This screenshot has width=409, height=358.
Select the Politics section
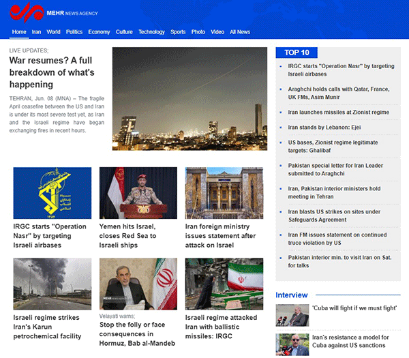(x=74, y=32)
